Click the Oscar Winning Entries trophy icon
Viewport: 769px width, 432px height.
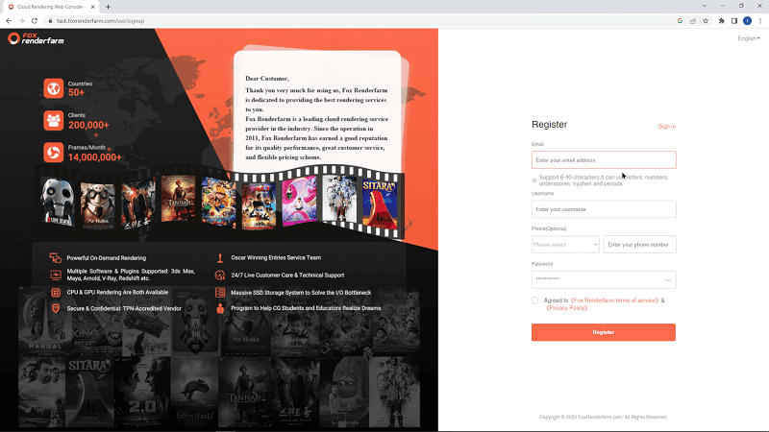220,258
